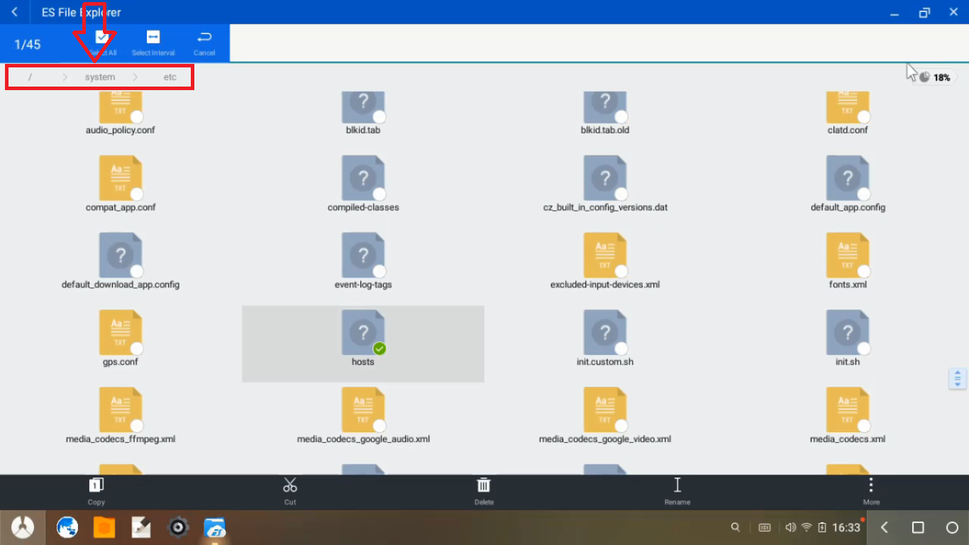Check the media_codecs_ffmpeg.xml checkbox
Screen dimensions: 969x545
pos(137,426)
